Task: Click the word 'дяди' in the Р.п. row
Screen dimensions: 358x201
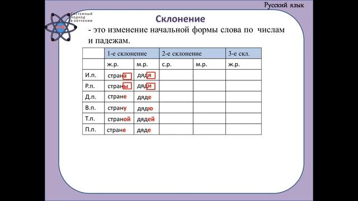Action: pyautogui.click(x=144, y=86)
